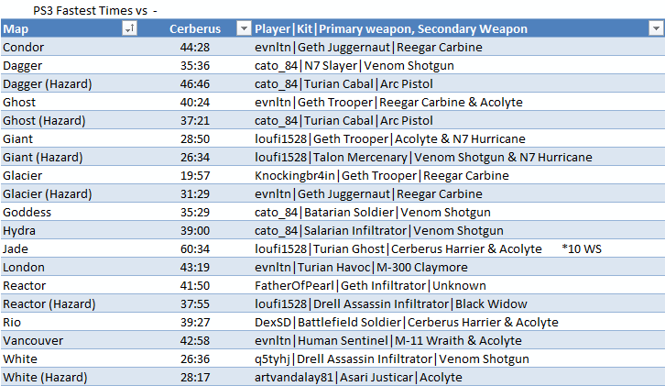Select the time cell '26:36'
The width and height of the screenshot is (665, 386).
195,358
